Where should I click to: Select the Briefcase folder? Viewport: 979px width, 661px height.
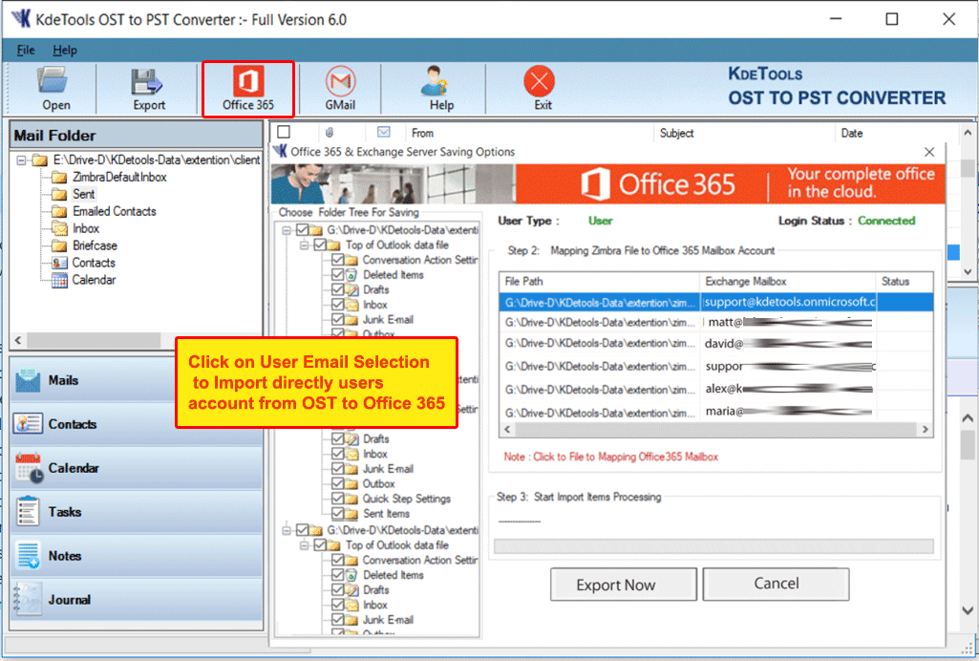coord(95,245)
